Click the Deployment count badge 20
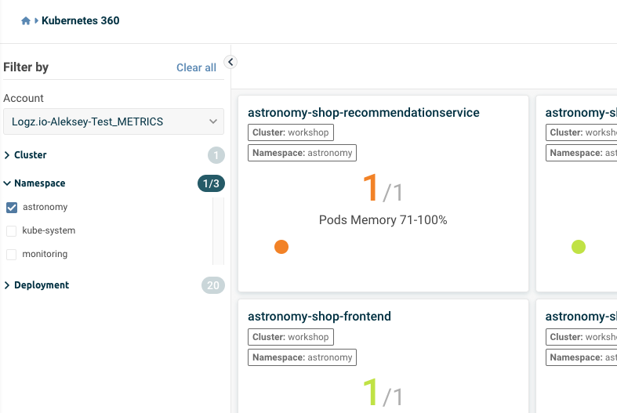 coord(213,285)
